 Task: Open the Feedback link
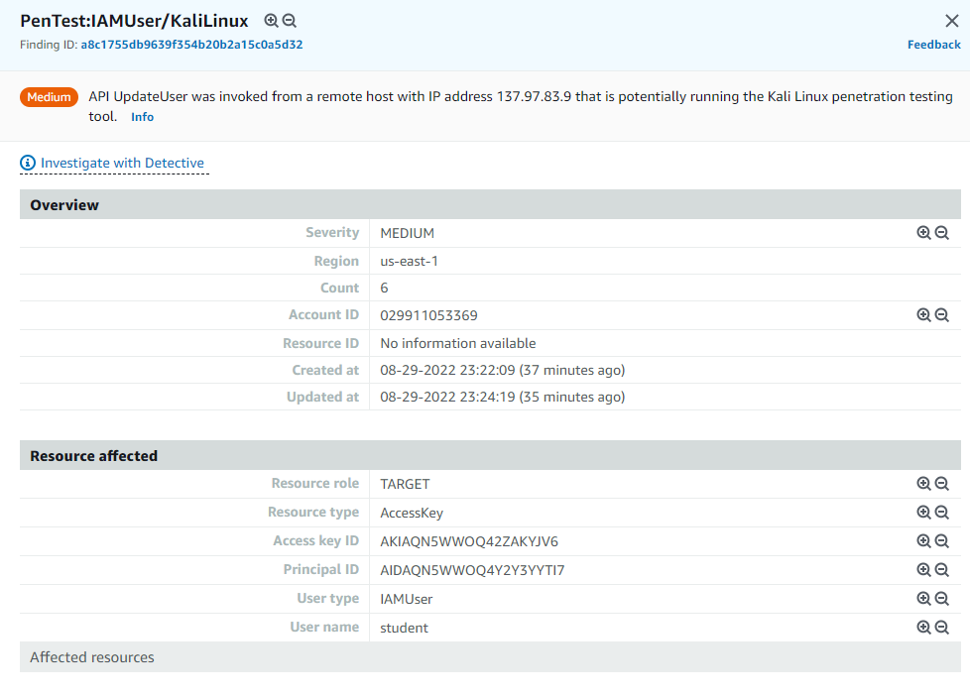(x=933, y=45)
